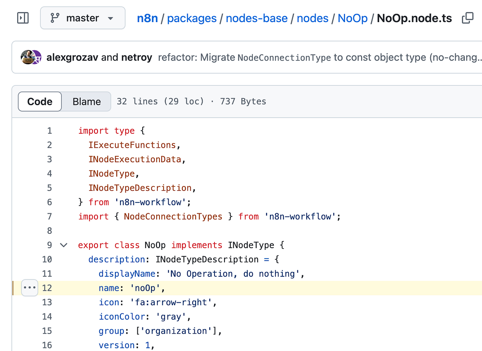Navigate to the packages folder breadcrumb
The width and height of the screenshot is (482, 351).
coord(192,18)
